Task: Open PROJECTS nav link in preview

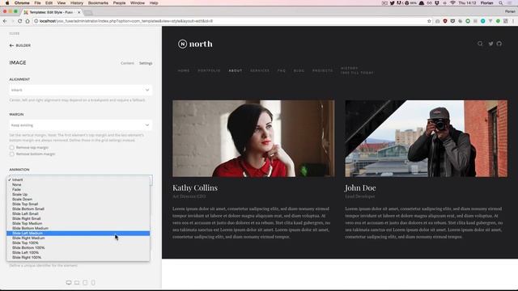Action: [x=323, y=70]
